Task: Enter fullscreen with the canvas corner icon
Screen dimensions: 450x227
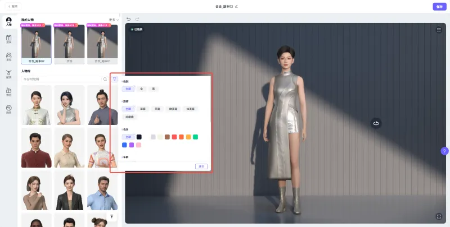Action: (x=439, y=216)
